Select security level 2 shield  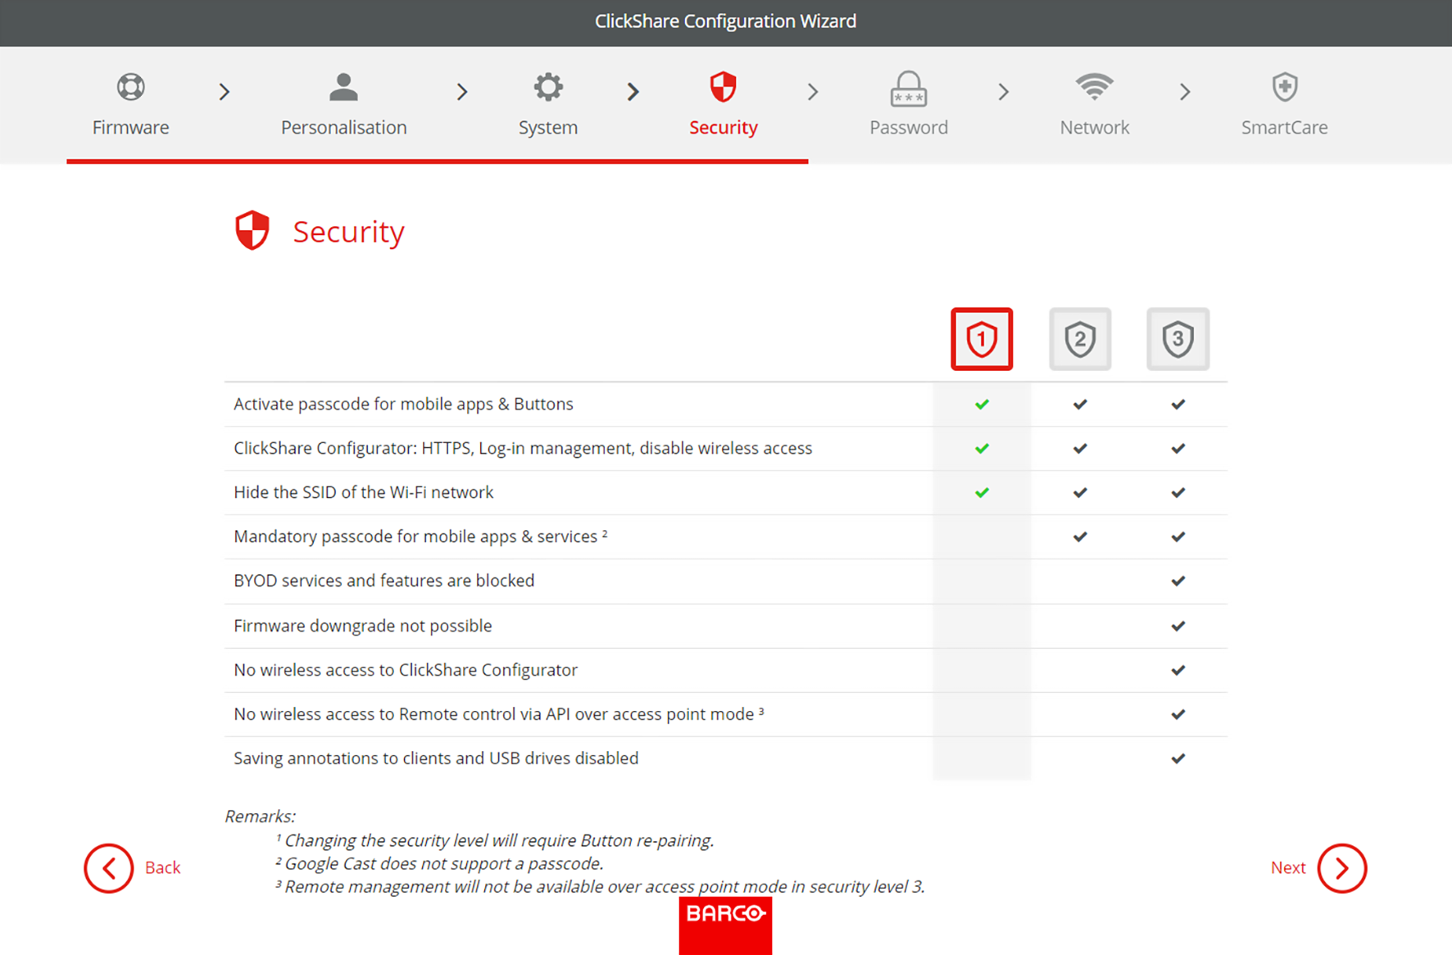[x=1080, y=339]
